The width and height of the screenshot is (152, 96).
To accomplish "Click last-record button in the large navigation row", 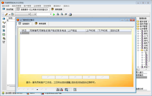I will click(89, 77).
